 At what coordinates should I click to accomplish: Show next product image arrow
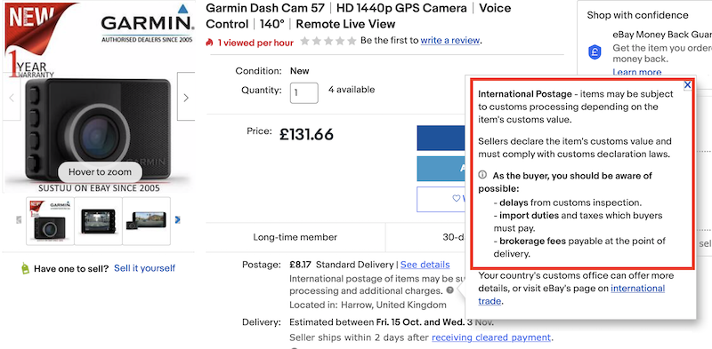tap(186, 97)
